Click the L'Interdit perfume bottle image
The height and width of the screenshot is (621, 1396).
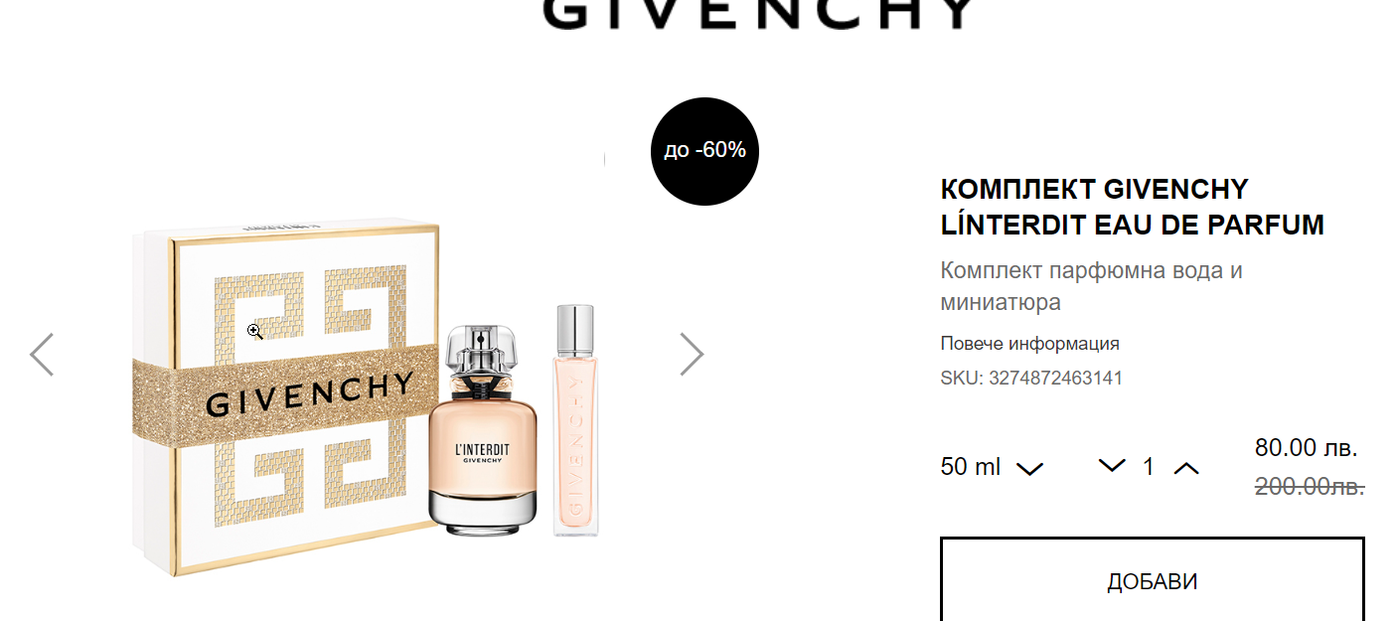(x=483, y=429)
